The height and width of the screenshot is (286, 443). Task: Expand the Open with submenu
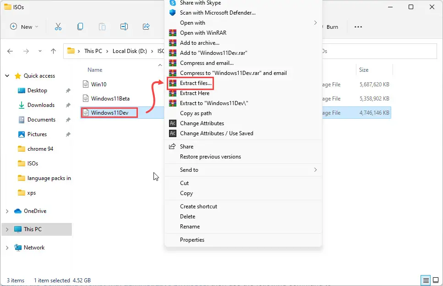pos(243,23)
